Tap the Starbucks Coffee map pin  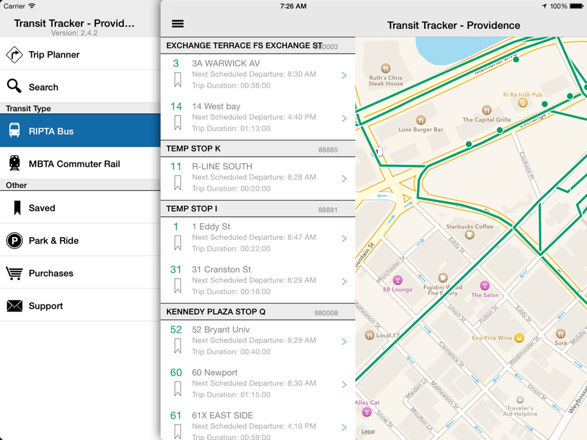coord(470,235)
